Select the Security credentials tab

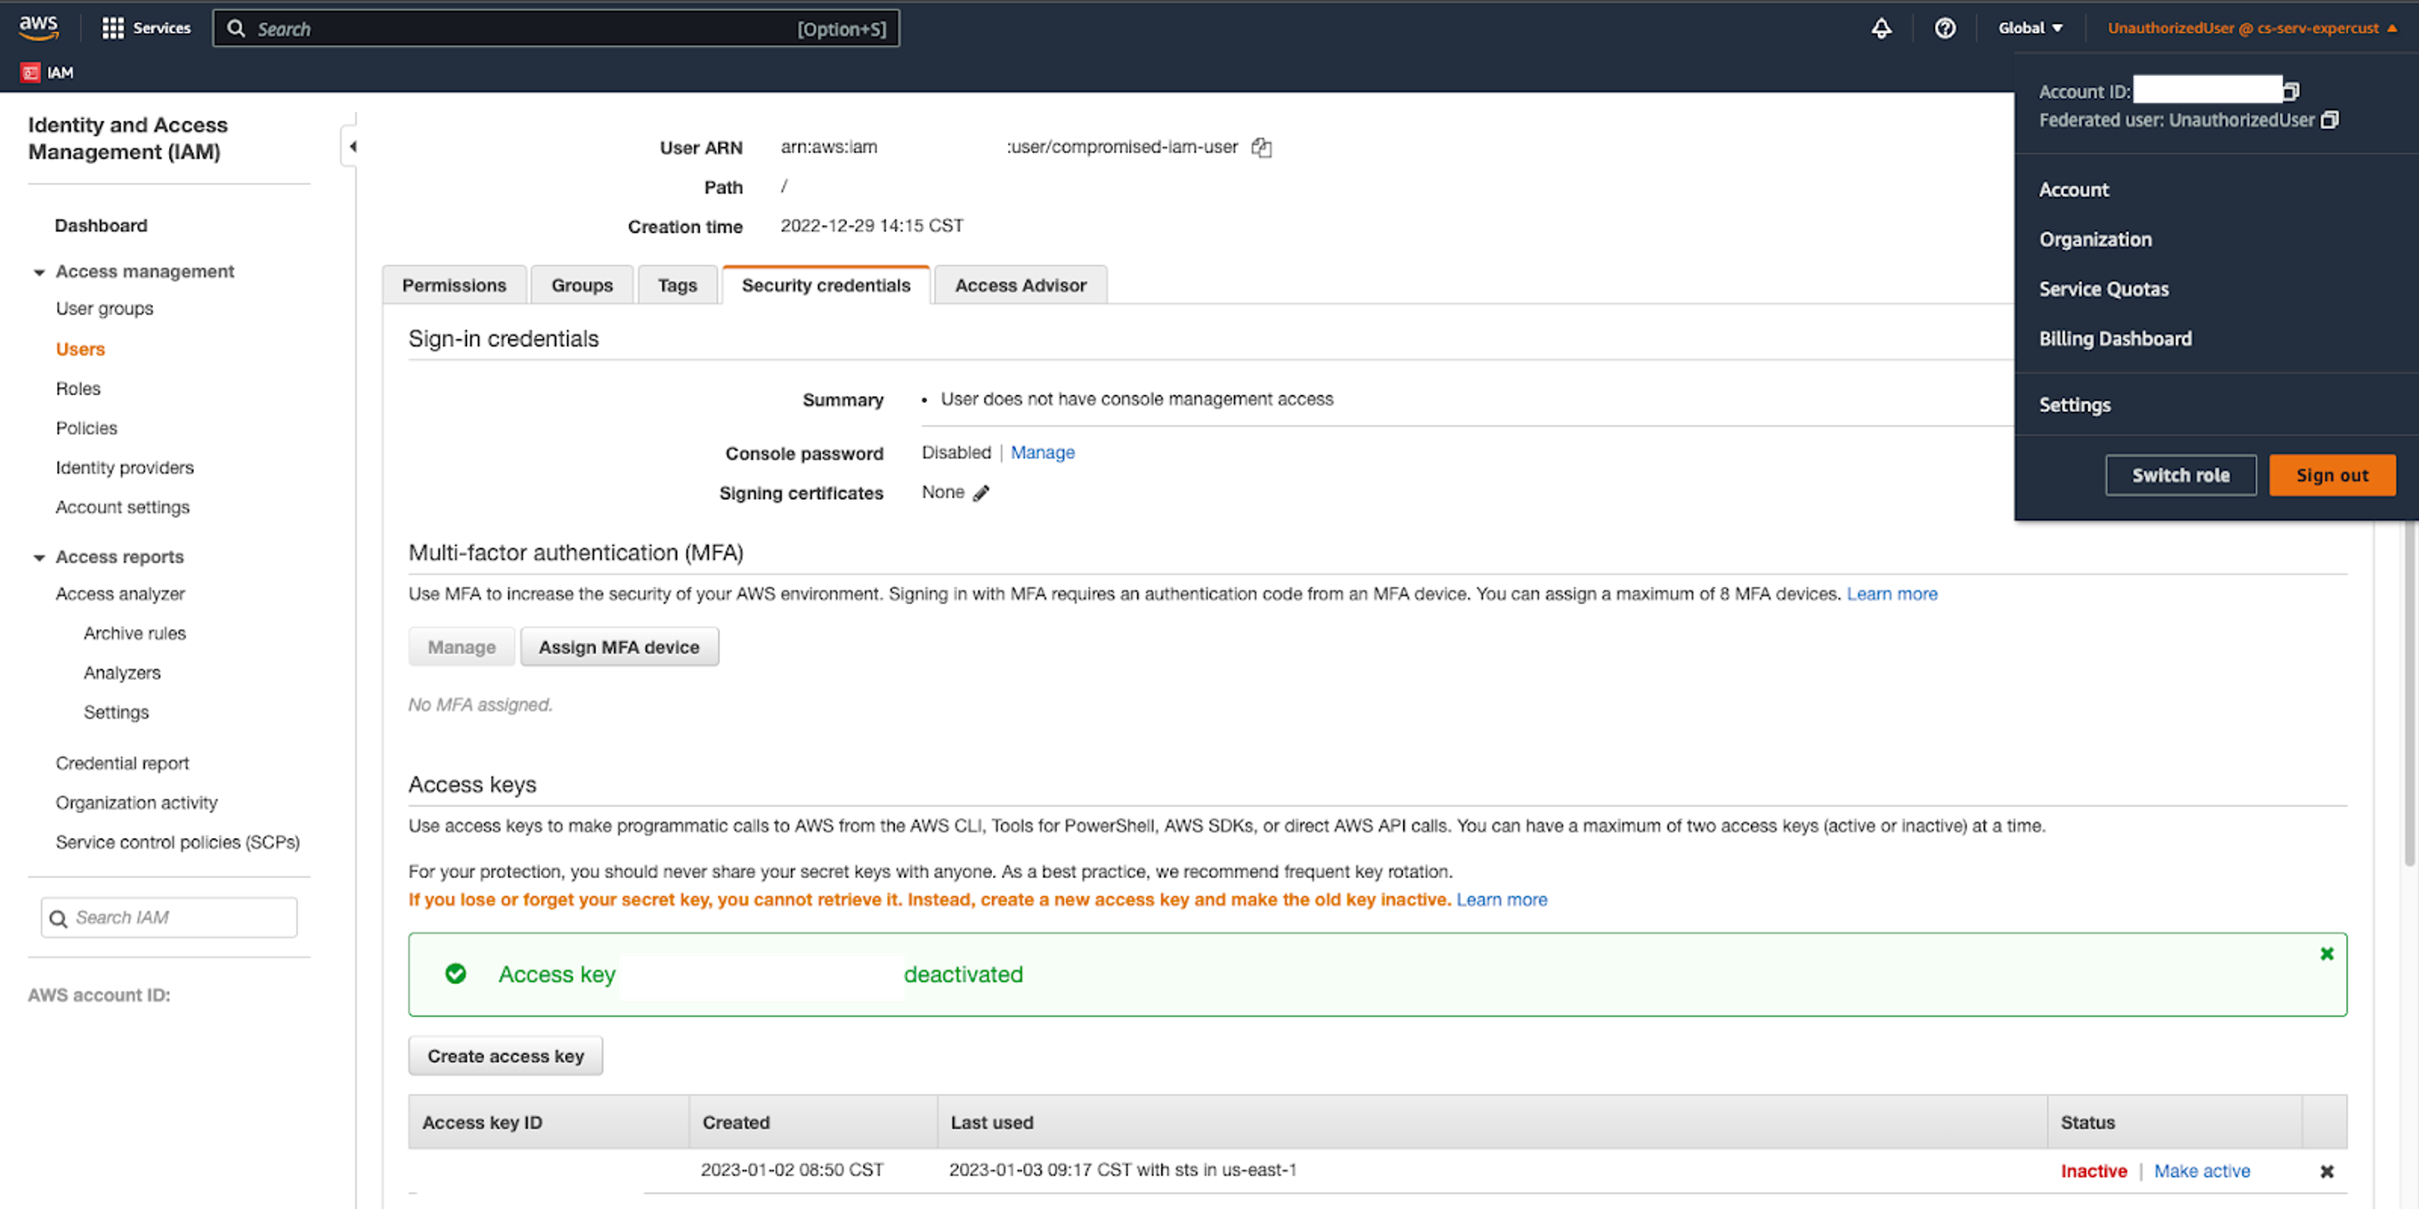[826, 285]
